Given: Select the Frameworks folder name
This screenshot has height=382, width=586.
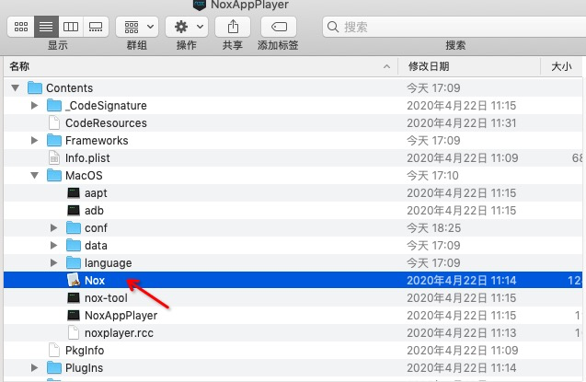Looking at the screenshot, I should pyautogui.click(x=97, y=141).
